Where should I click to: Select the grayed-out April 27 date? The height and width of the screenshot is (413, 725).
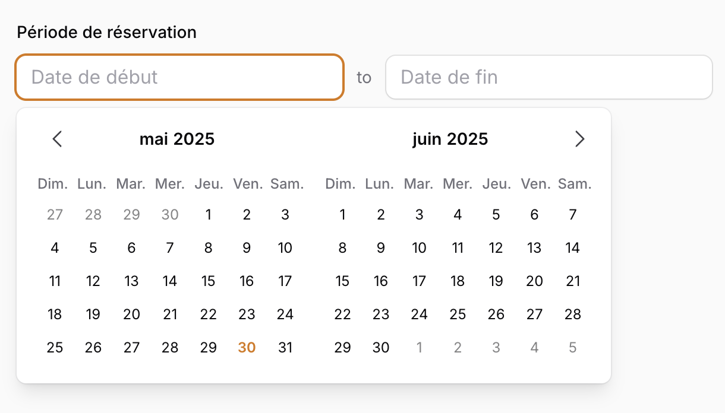(x=54, y=215)
